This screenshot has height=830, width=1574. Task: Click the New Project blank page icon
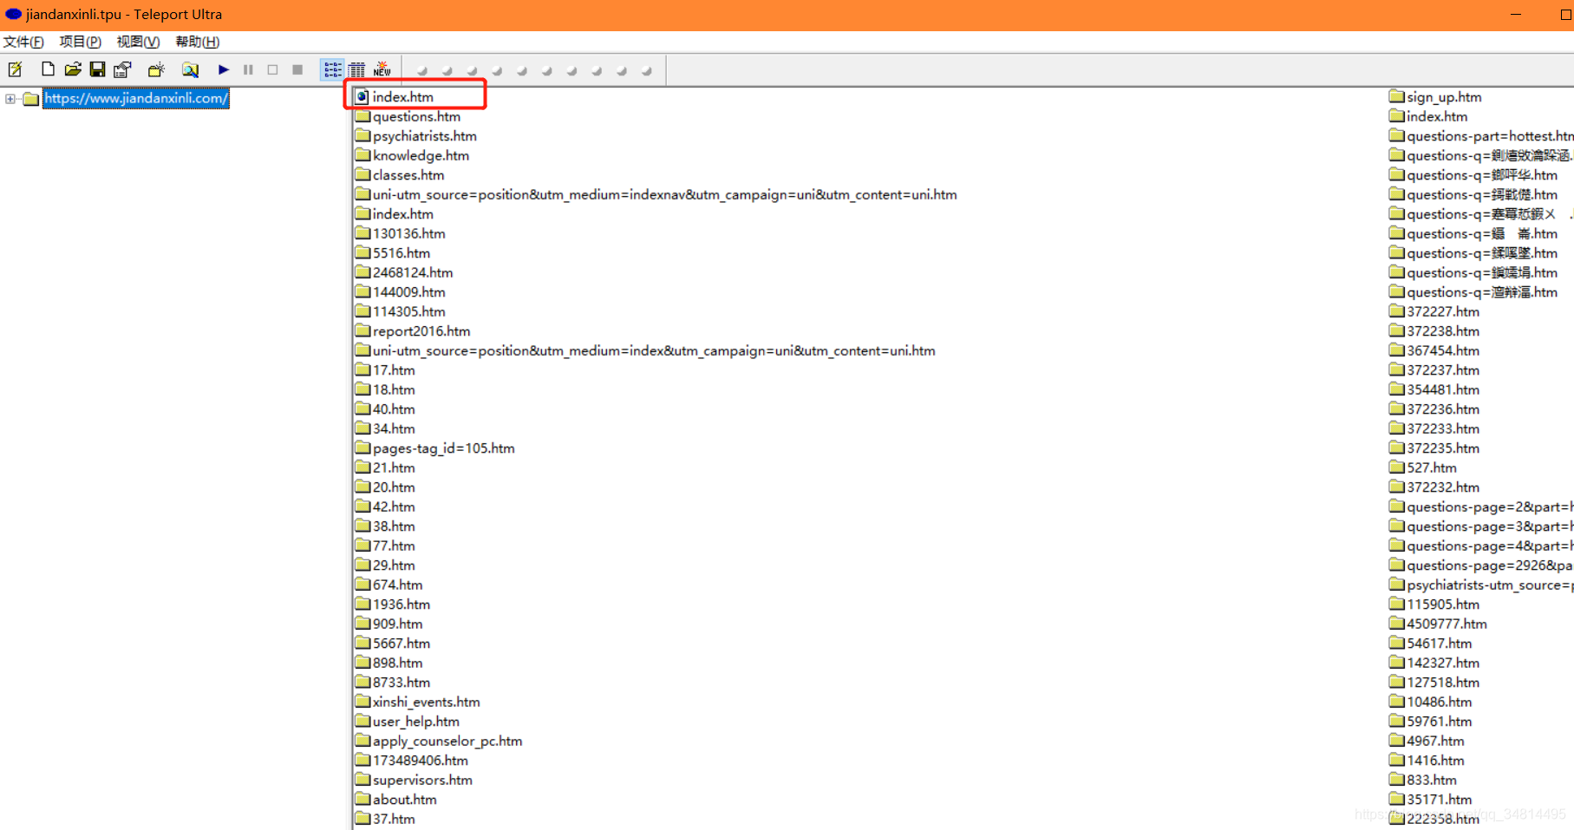coord(48,69)
